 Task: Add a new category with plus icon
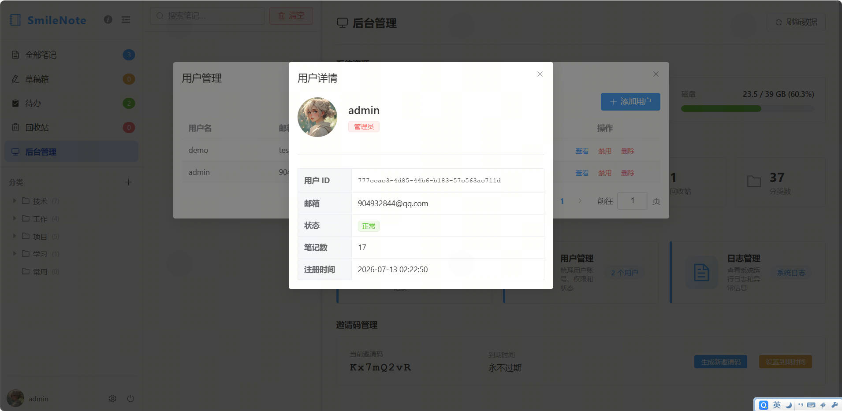click(128, 182)
